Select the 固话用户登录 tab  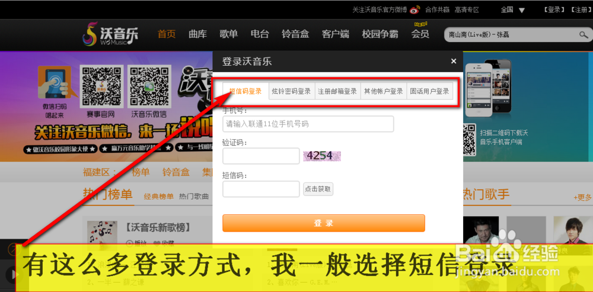429,91
